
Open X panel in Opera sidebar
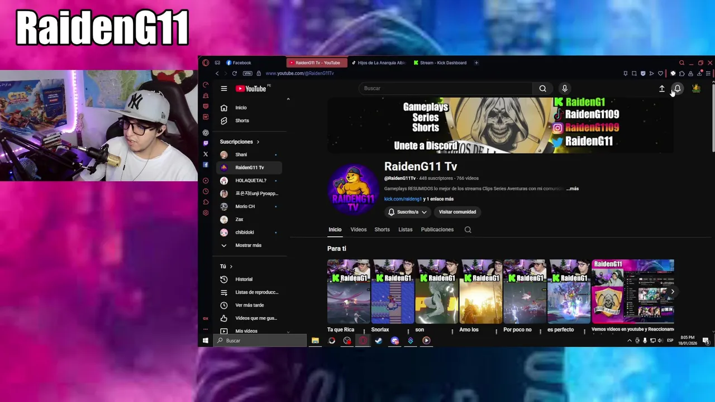206,154
